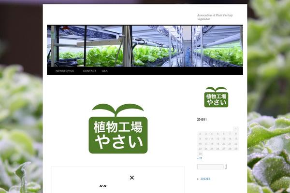
Task: Select day 25 in the calendar
Action: pos(212,149)
